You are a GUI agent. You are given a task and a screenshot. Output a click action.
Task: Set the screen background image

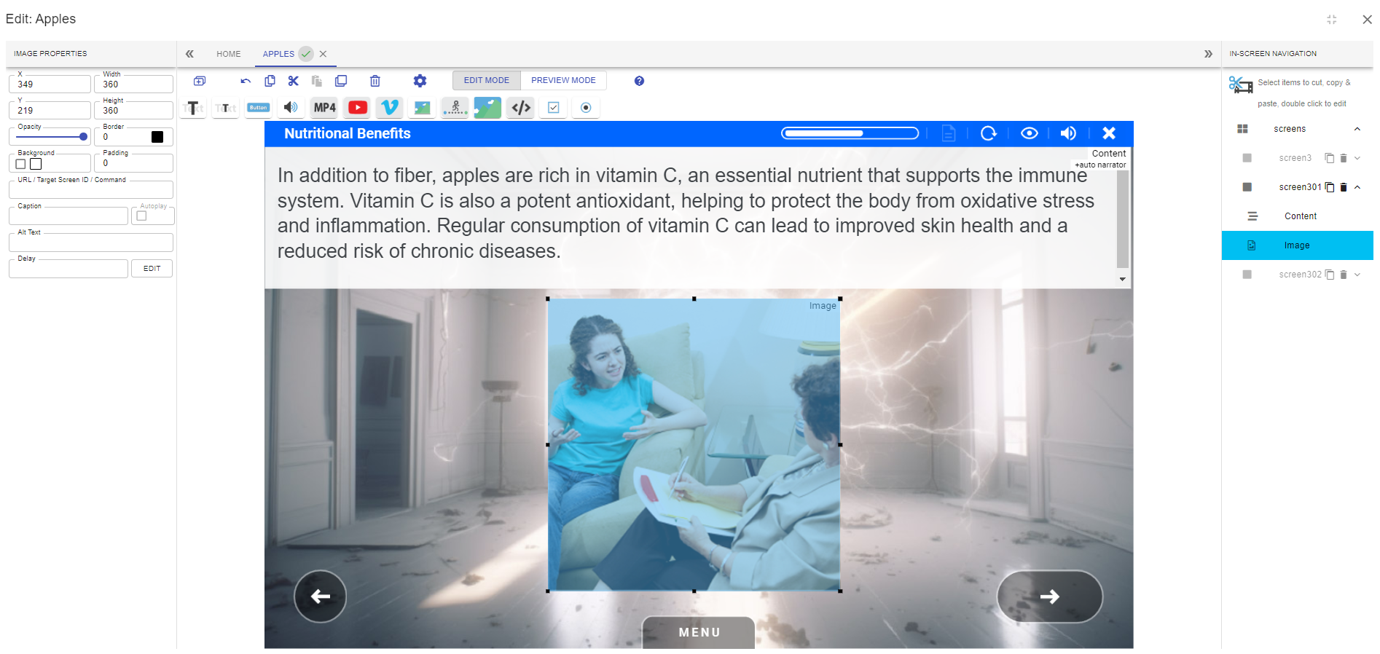487,108
